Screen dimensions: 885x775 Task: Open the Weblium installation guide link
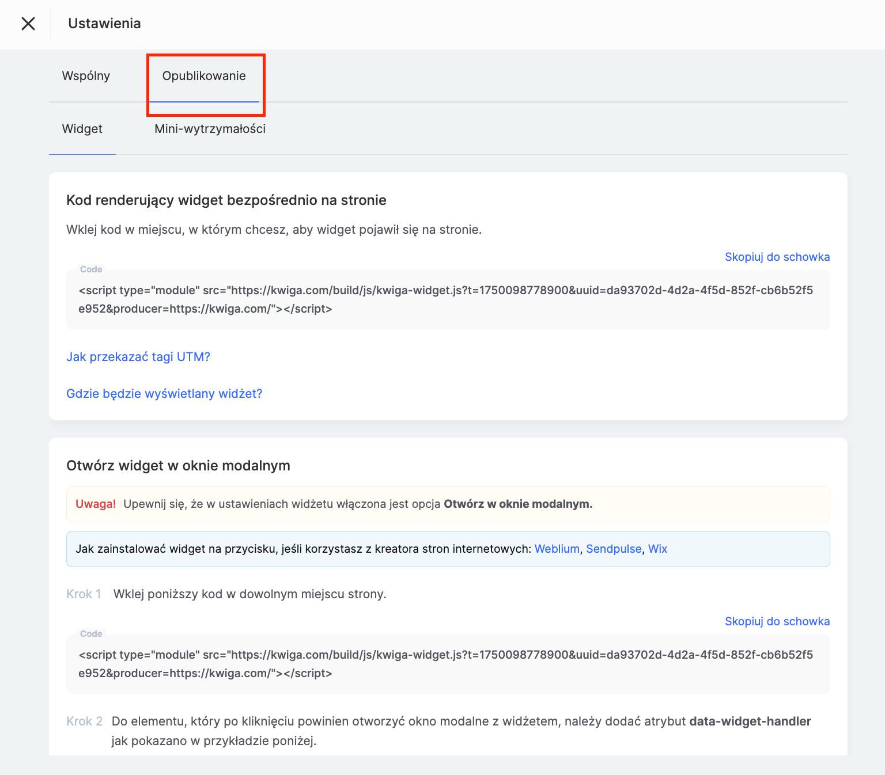(x=557, y=549)
